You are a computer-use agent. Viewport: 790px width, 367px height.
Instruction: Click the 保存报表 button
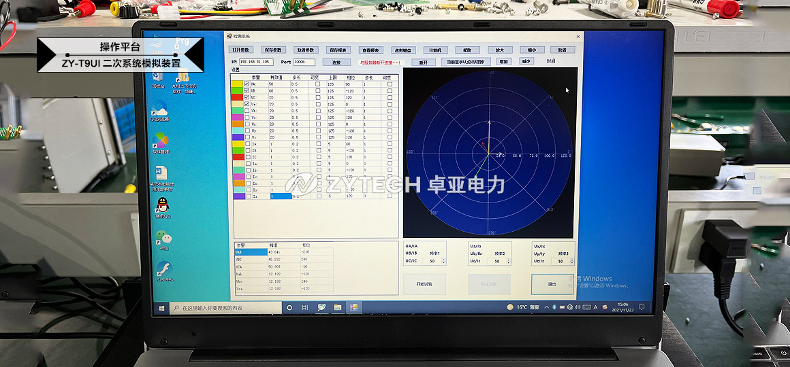pos(338,50)
